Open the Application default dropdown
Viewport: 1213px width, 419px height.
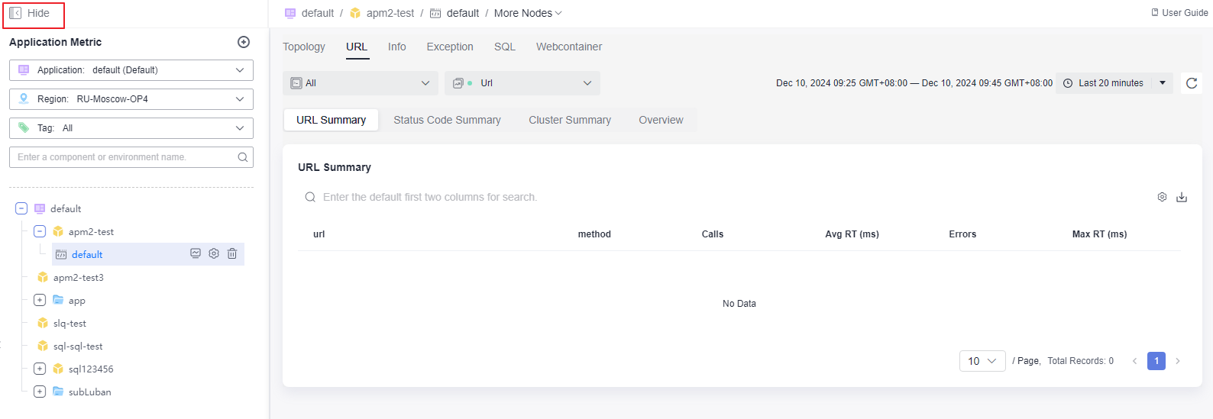coord(131,70)
